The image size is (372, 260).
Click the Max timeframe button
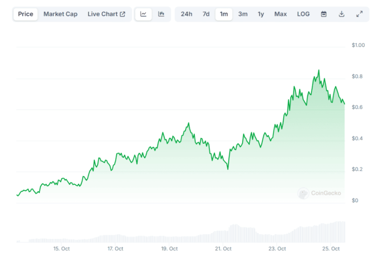280,14
